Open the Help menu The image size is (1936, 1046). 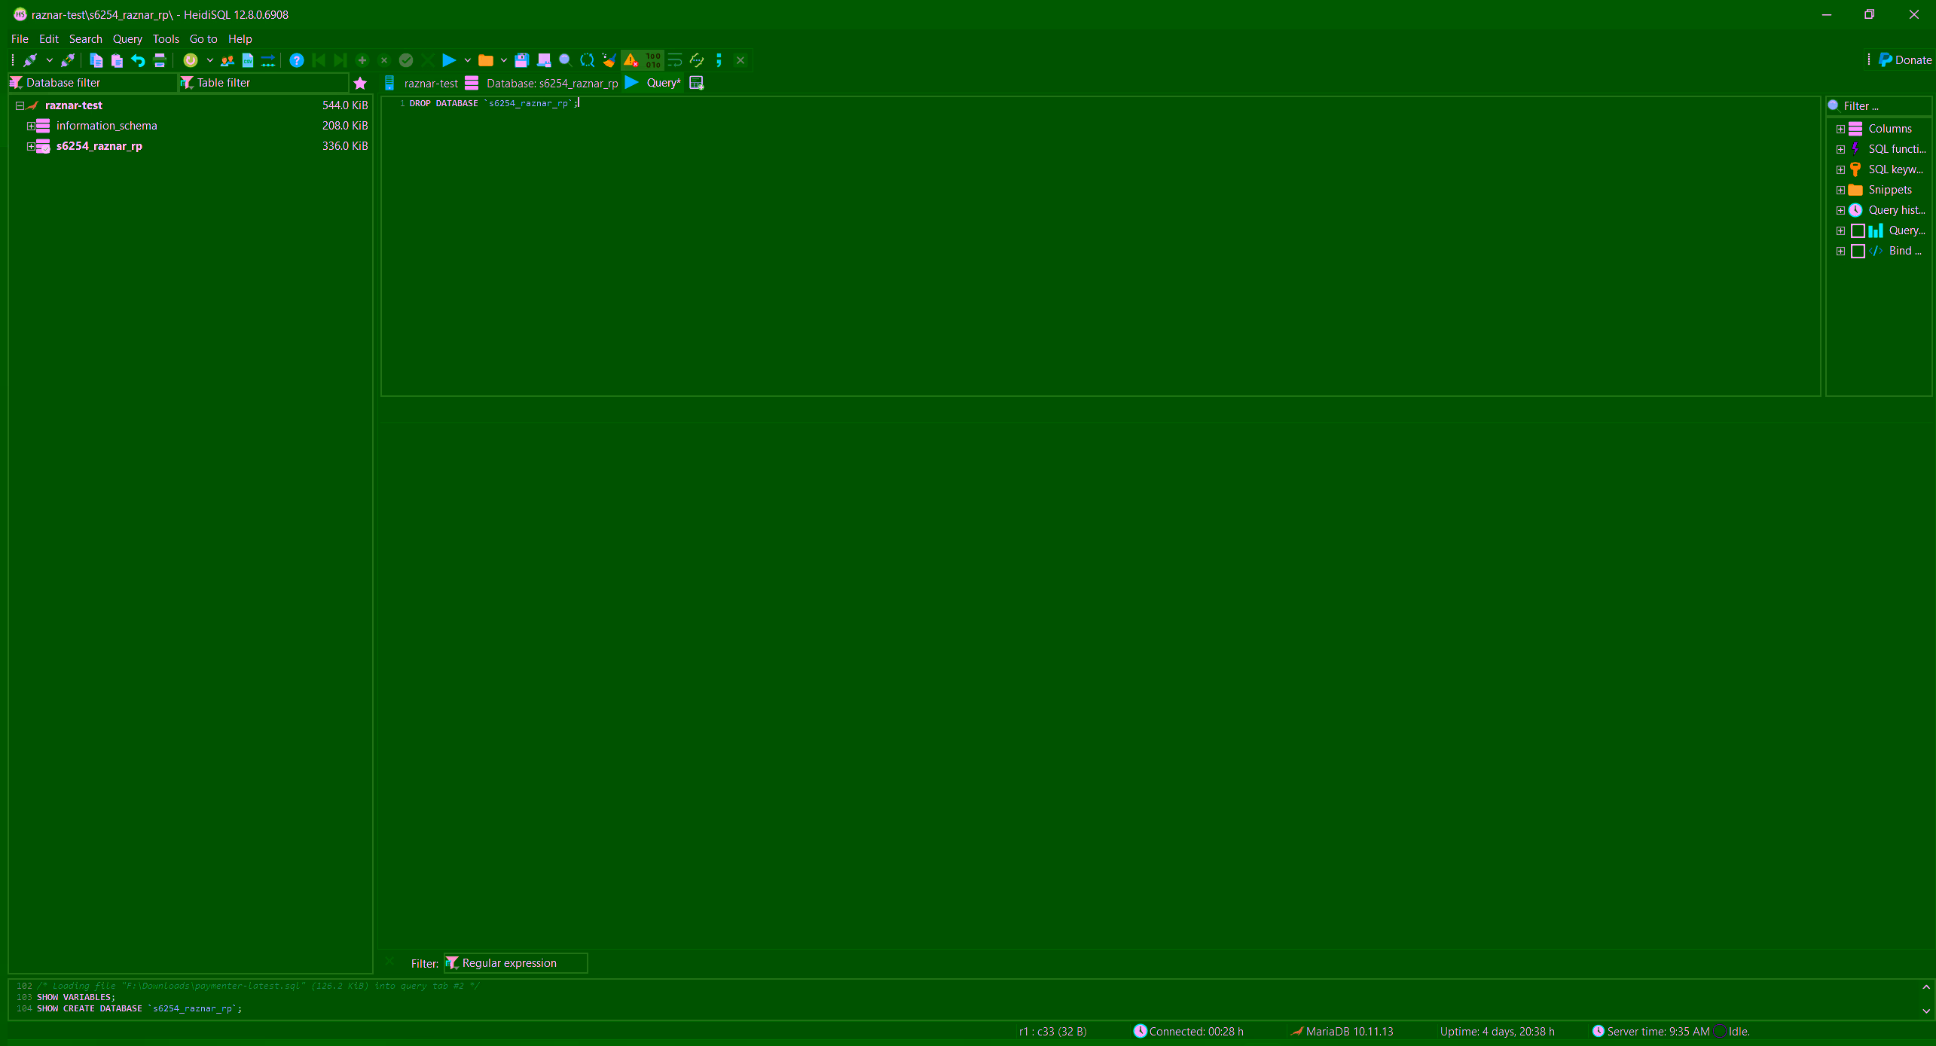[x=240, y=39]
